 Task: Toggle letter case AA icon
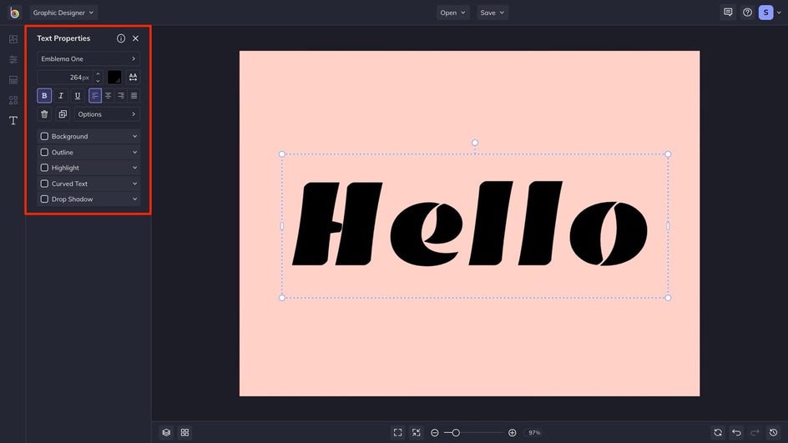(x=133, y=77)
